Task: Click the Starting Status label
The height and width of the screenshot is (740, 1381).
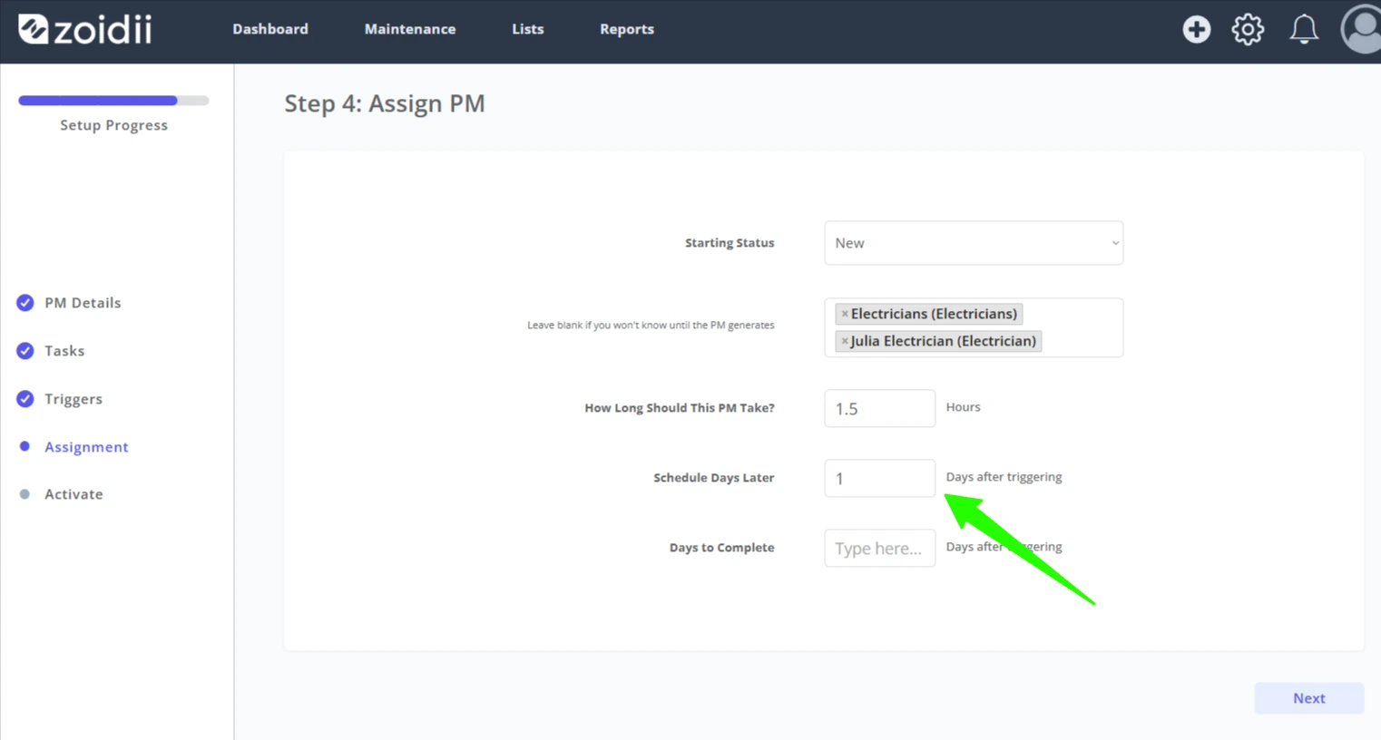Action: coord(730,243)
